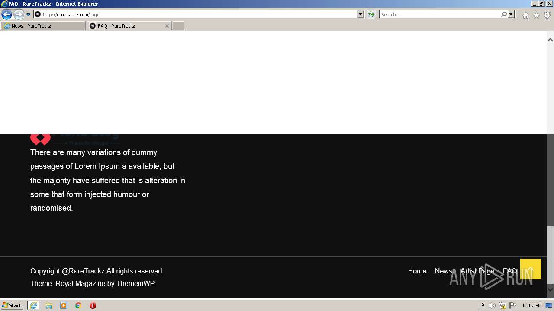Click the search magnifier icon

point(504,15)
